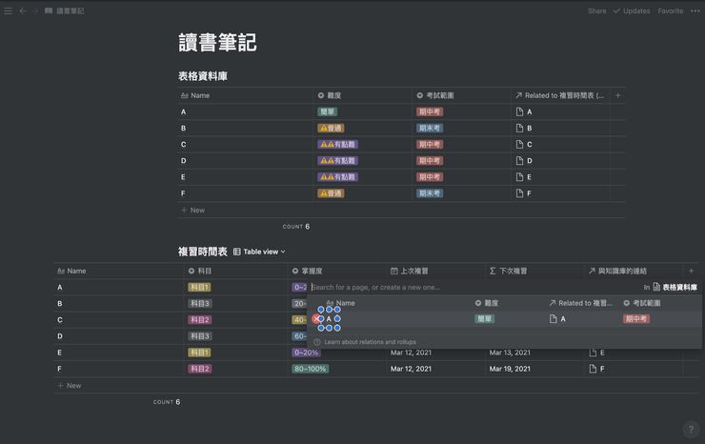Open related page E in the top table
The height and width of the screenshot is (444, 705).
click(x=524, y=177)
